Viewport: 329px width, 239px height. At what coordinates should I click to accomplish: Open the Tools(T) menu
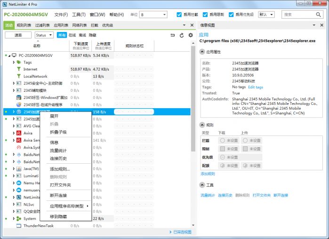pyautogui.click(x=79, y=15)
